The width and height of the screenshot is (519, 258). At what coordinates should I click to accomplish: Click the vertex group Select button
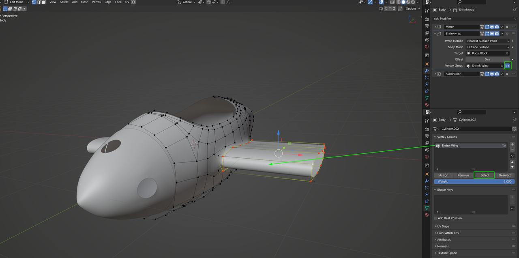coord(485,175)
